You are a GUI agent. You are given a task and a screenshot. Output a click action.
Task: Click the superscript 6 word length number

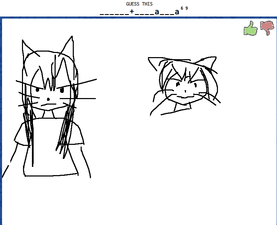(x=182, y=8)
